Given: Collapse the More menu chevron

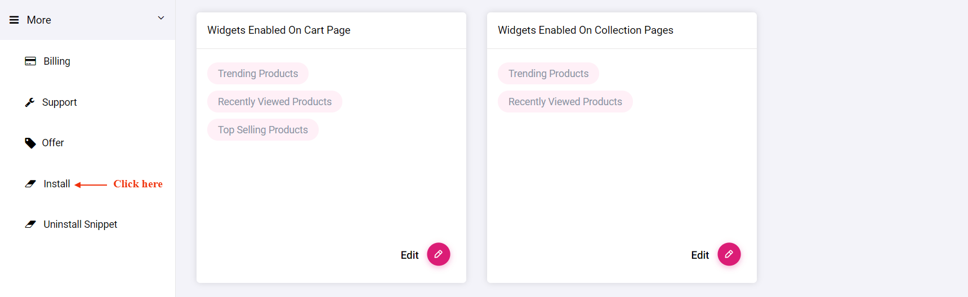Looking at the screenshot, I should 161,18.
